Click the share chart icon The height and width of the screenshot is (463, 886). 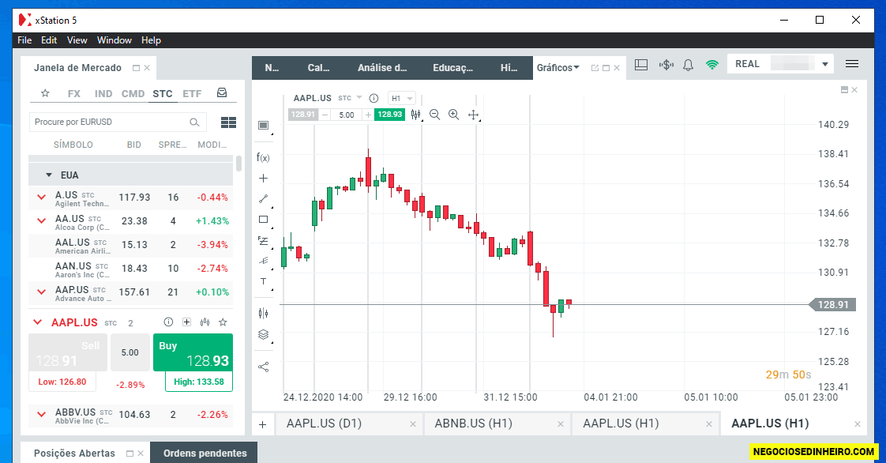pos(263,367)
